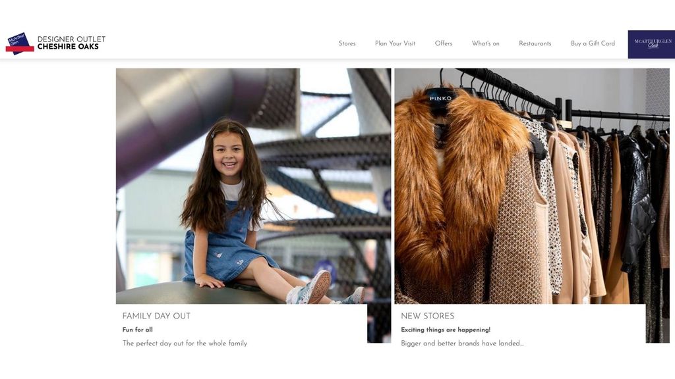The height and width of the screenshot is (379, 675).
Task: Buy a Gift Card
Action: (x=592, y=43)
